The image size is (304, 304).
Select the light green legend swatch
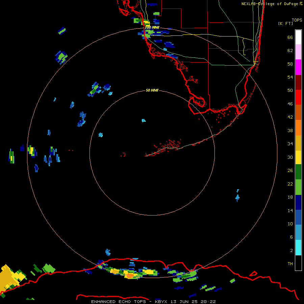click(x=298, y=187)
